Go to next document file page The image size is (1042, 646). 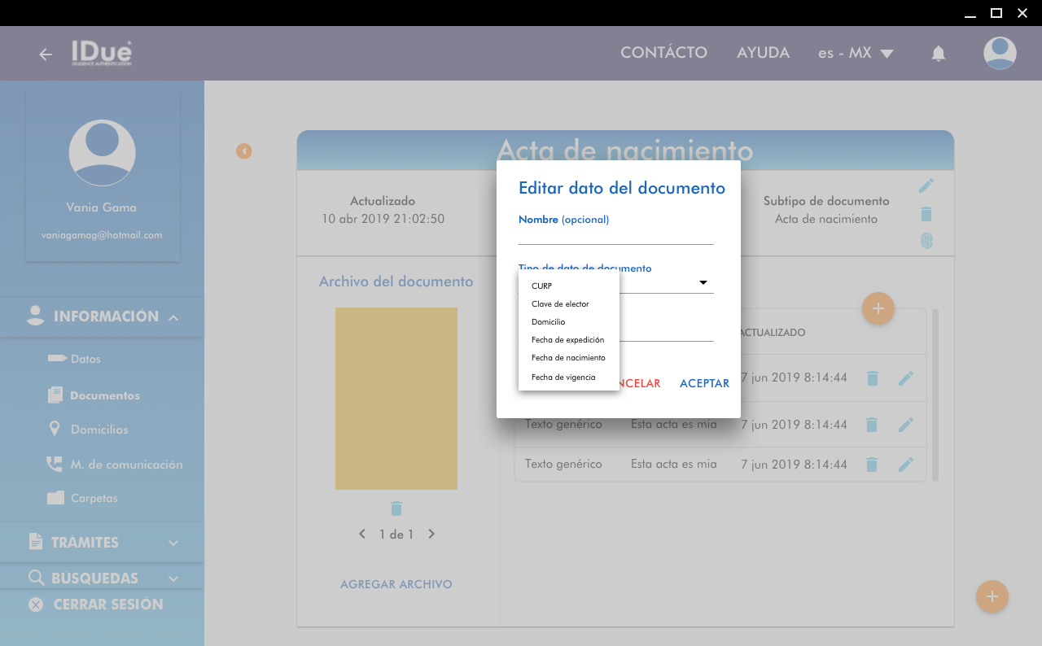[431, 535]
